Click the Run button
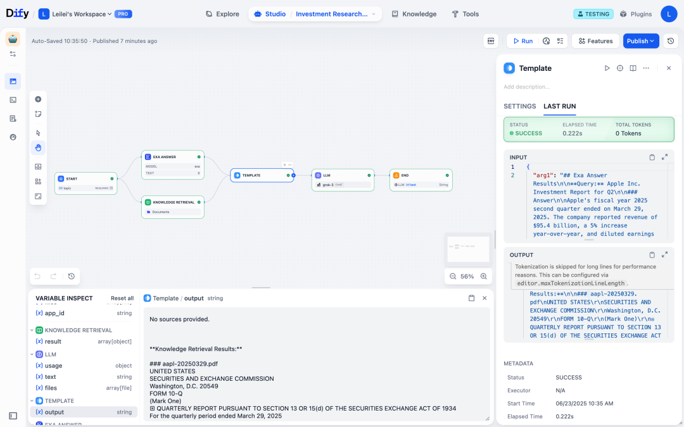The height and width of the screenshot is (427, 684). [522, 40]
